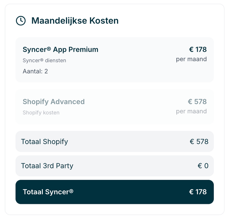Select the Maandelijkse Kosten heading
This screenshot has width=228, height=219.
coord(75,21)
